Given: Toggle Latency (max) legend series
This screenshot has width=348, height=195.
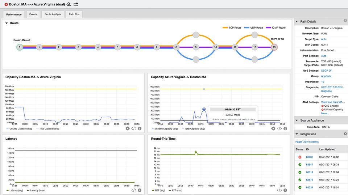Looking at the screenshot, I should (36, 190).
